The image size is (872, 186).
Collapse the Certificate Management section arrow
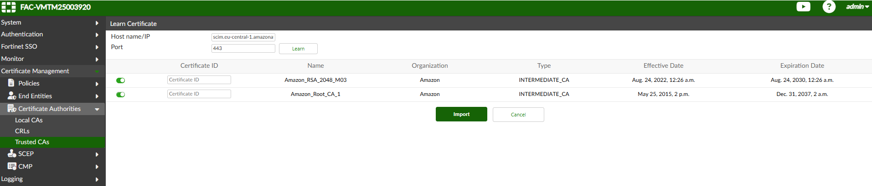tap(97, 71)
